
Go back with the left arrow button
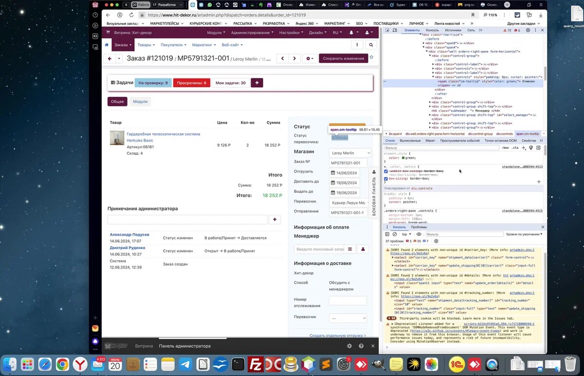point(109,58)
